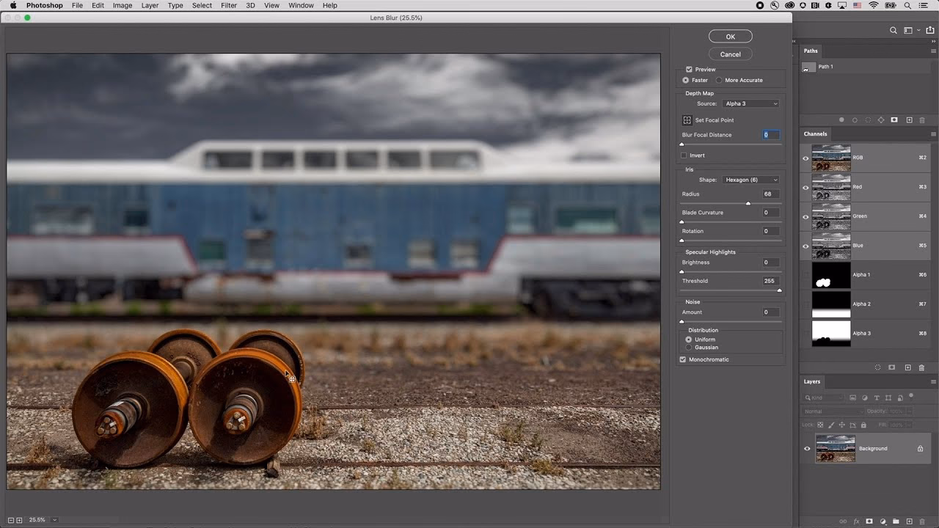Viewport: 939px width, 528px height.
Task: Click the Channels panel menu icon
Action: coord(933,134)
